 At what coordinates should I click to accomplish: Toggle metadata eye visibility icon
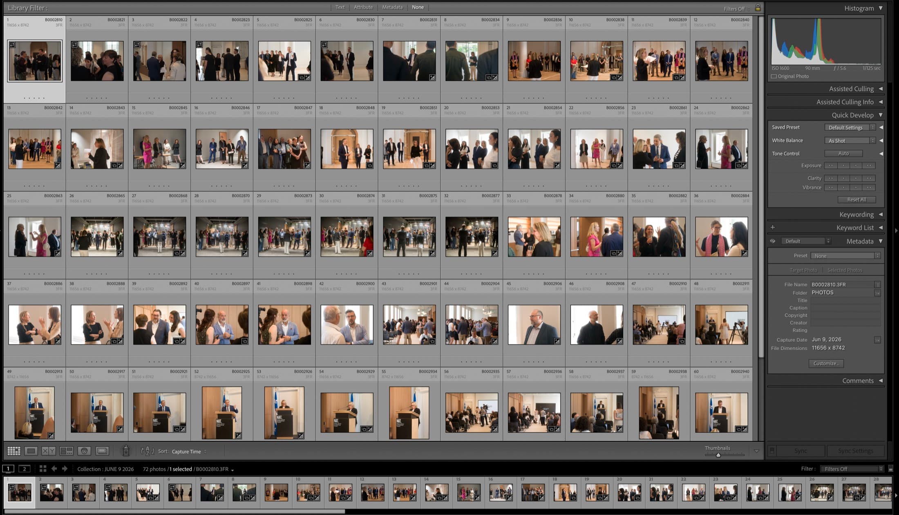pyautogui.click(x=772, y=241)
